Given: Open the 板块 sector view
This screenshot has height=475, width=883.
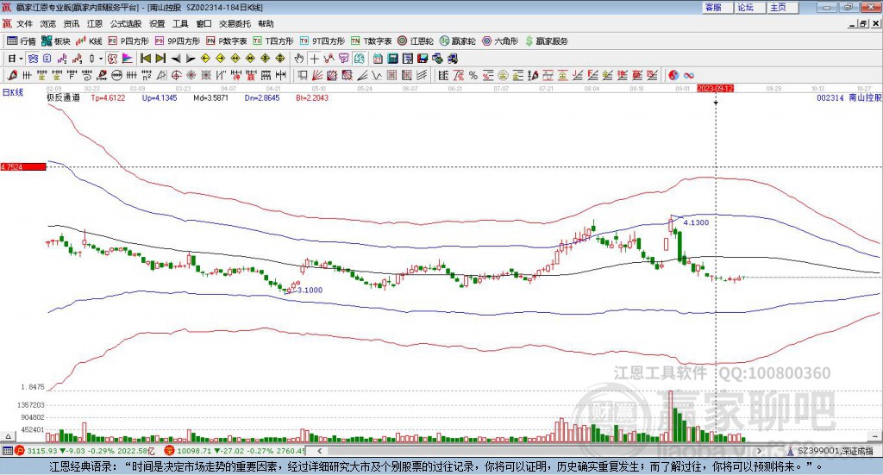Looking at the screenshot, I should 56,41.
